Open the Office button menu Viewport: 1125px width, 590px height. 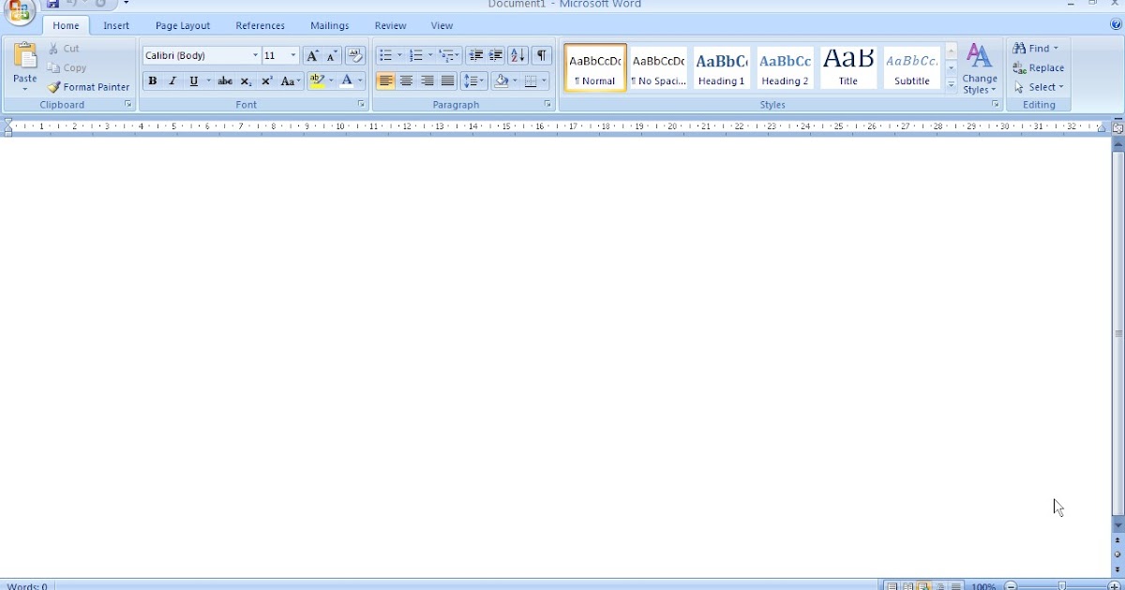coord(20,9)
